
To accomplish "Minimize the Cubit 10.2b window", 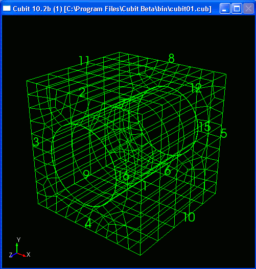I will tap(225, 8).
